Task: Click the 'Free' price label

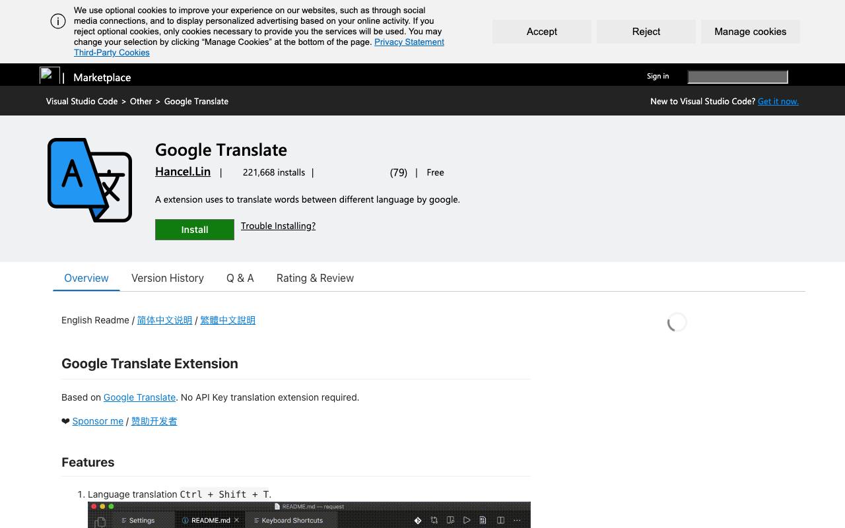Action: (435, 172)
